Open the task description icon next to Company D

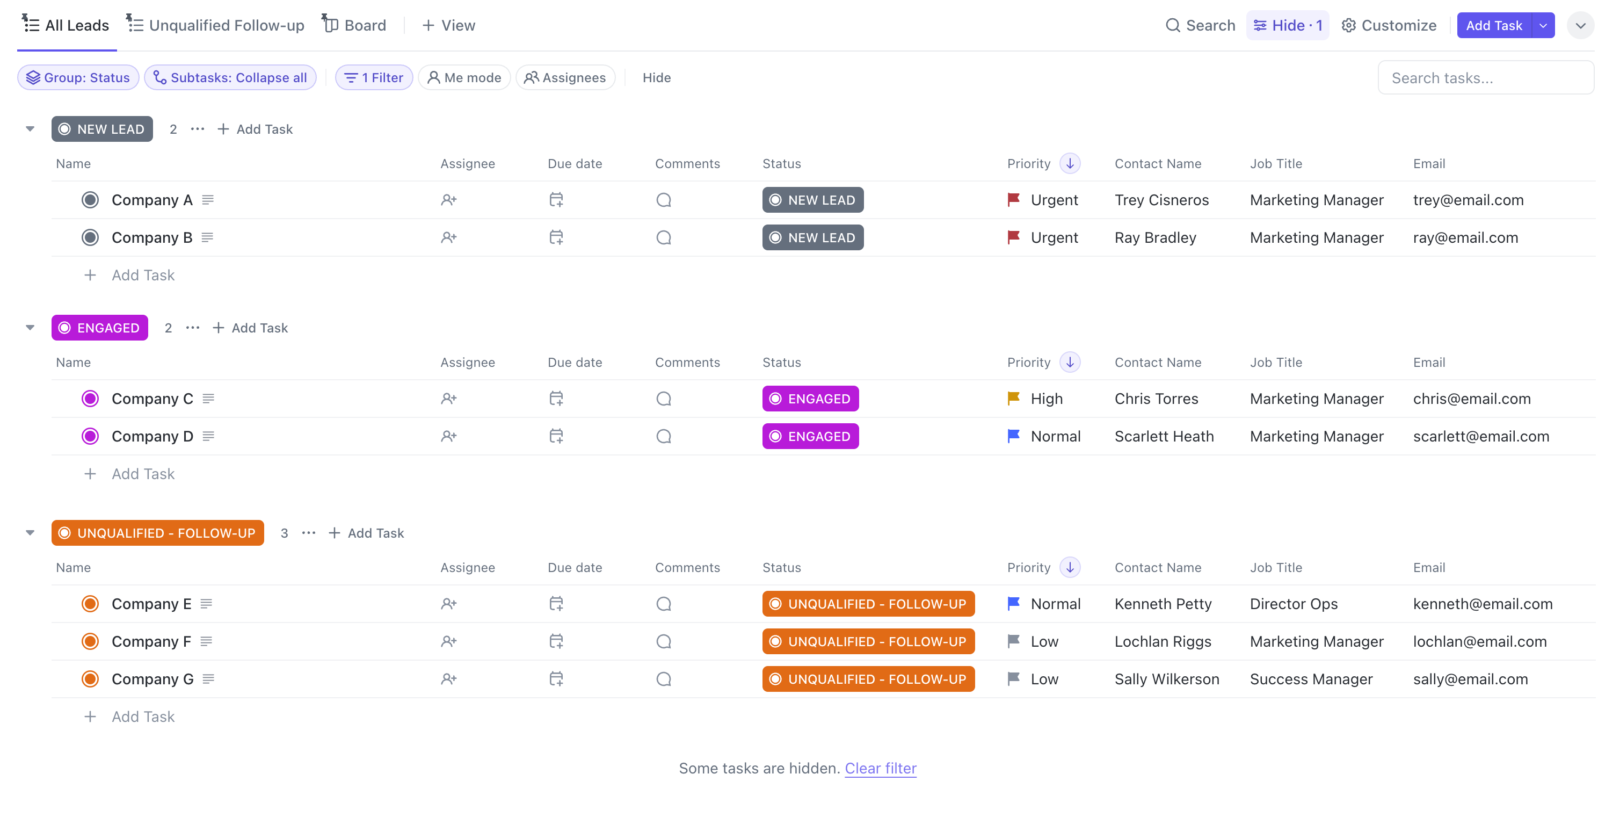pyautogui.click(x=208, y=436)
